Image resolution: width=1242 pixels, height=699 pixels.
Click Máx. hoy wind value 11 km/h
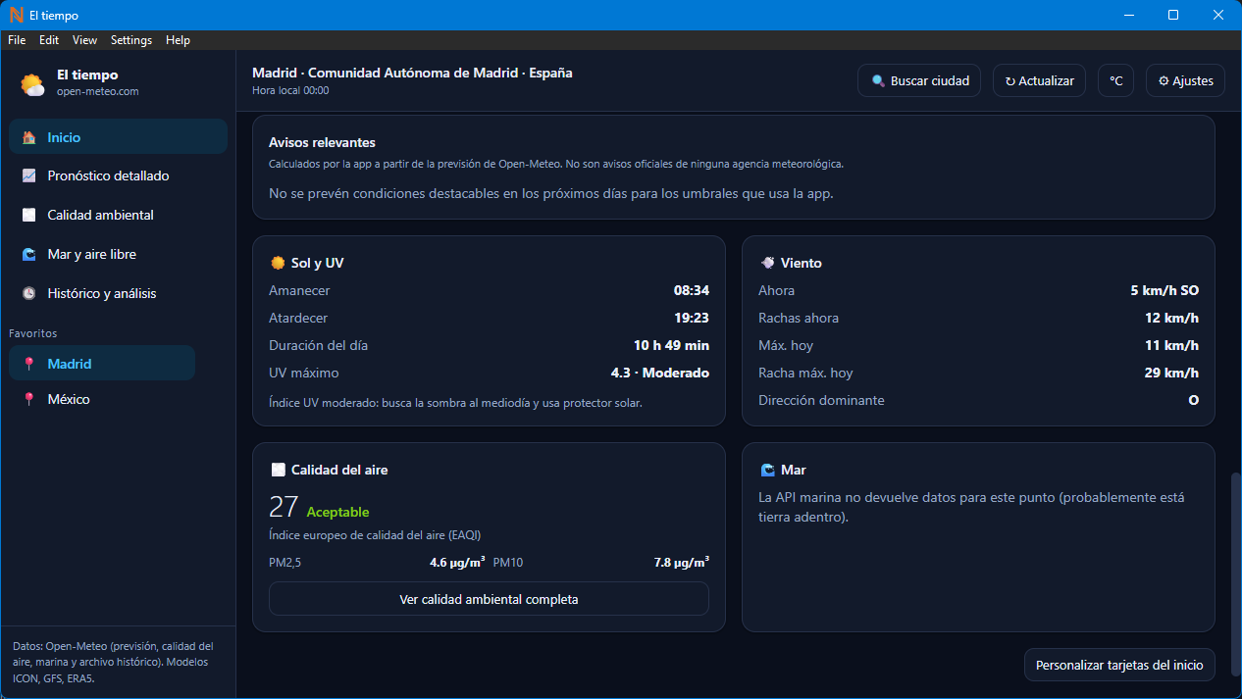point(1171,345)
